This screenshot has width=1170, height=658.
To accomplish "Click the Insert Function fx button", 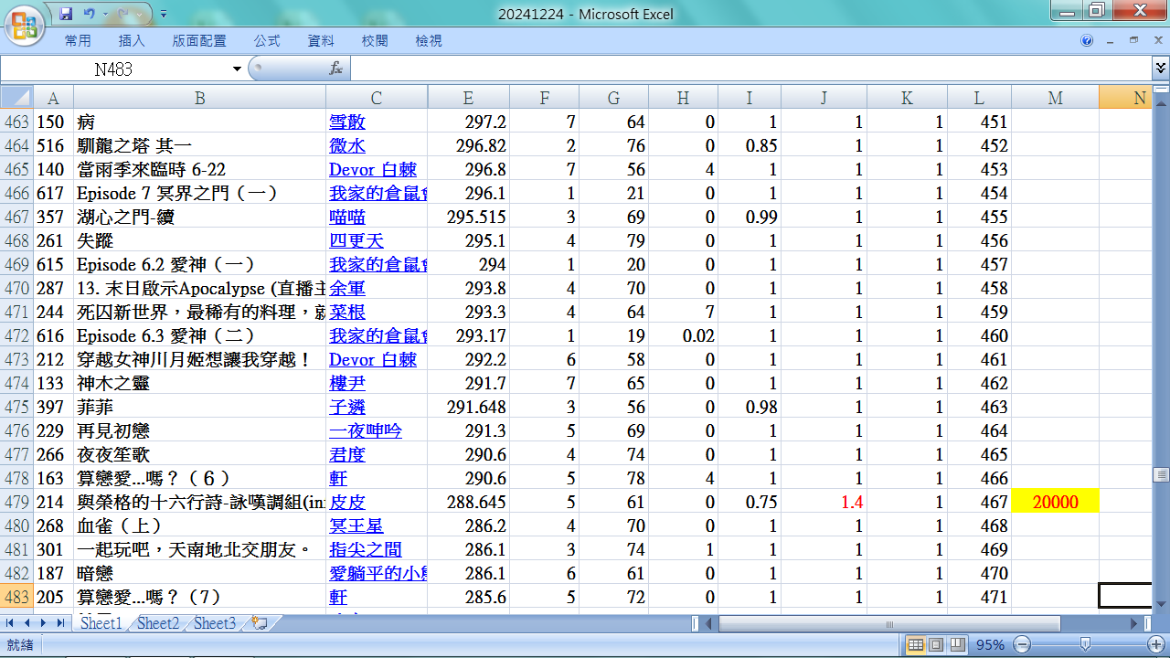I will 335,69.
